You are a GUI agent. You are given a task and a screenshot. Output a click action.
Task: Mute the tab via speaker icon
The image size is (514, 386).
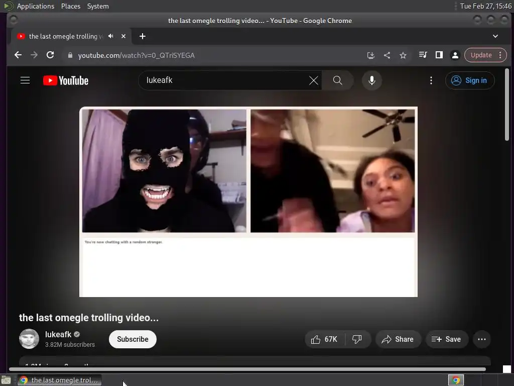tap(111, 36)
